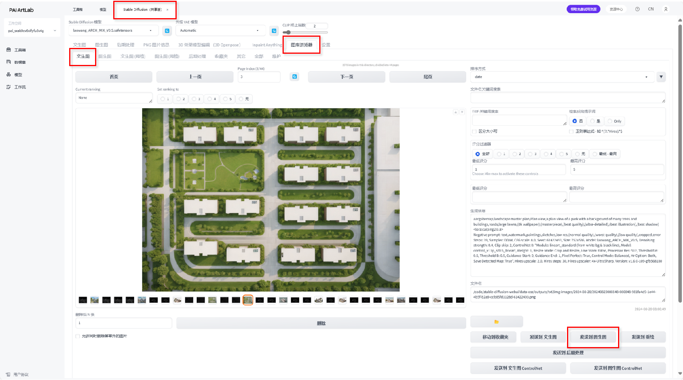683x380 pixels.
Task: Close the Stable Diffusion (共享版) tab
Action: pos(167,10)
